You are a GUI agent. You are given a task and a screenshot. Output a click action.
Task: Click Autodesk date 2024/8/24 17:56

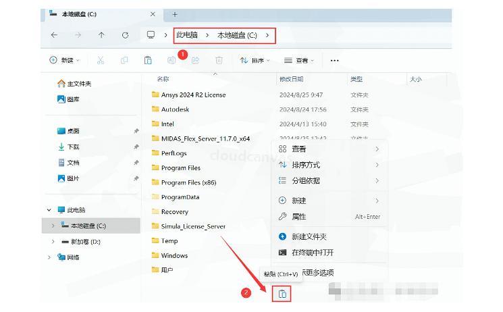pyautogui.click(x=303, y=109)
